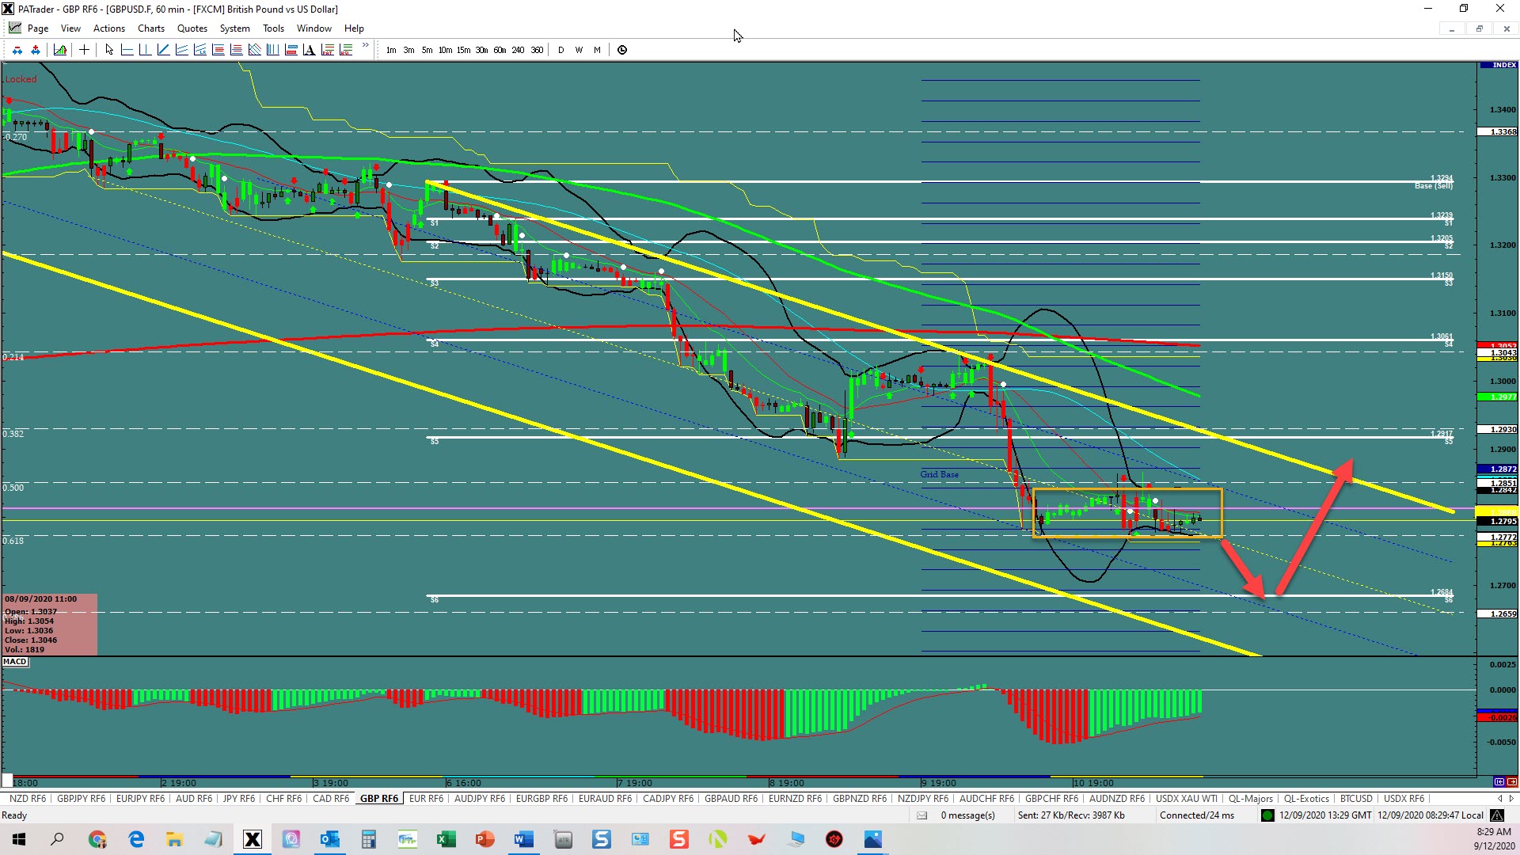Screen dimensions: 1520x855
Task: Select the diagonal fan lines tool
Action: click(254, 50)
